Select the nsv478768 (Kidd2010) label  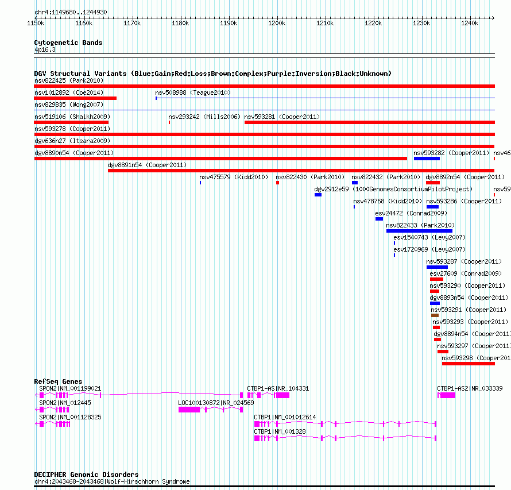coord(388,201)
